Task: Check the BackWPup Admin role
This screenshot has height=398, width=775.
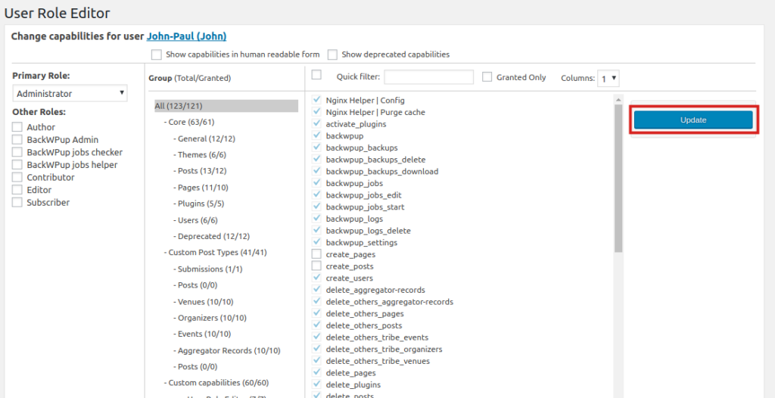Action: (17, 140)
